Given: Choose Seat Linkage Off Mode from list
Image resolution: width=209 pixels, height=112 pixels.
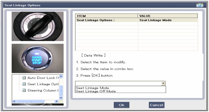Looking at the screenshot, I should pyautogui.click(x=96, y=91).
